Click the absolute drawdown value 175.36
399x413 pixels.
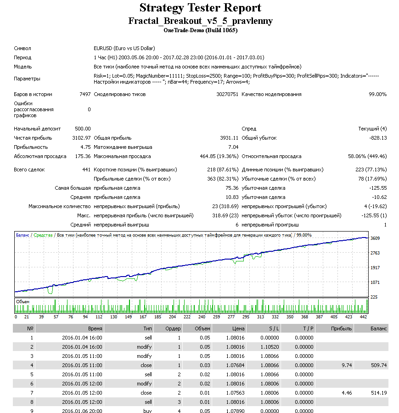83,157
